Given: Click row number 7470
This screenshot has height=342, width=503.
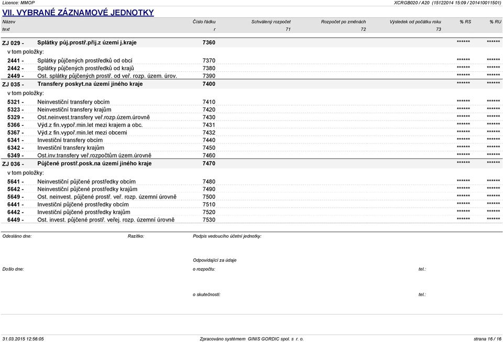Looking at the screenshot, I should tap(209, 163).
